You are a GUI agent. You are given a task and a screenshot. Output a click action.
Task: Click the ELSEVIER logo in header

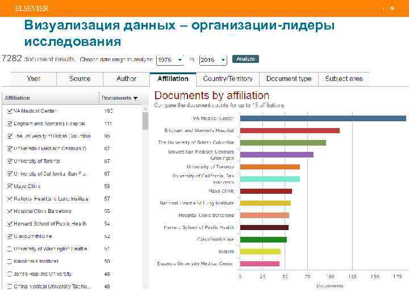[32, 8]
